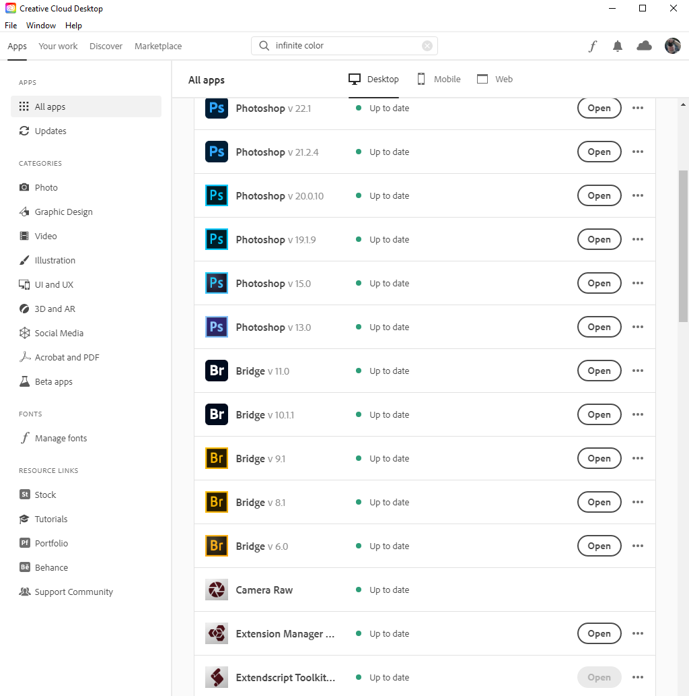Open more options for Bridge v 11.0

(638, 371)
